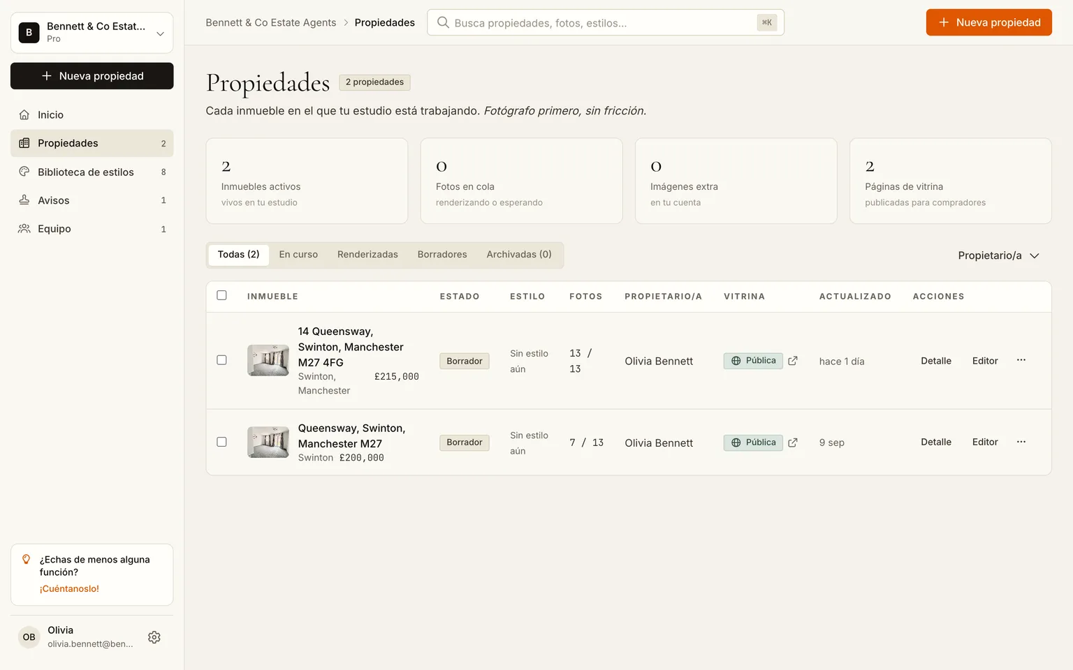Click the Inicio home icon
This screenshot has height=670, width=1073.
24,115
